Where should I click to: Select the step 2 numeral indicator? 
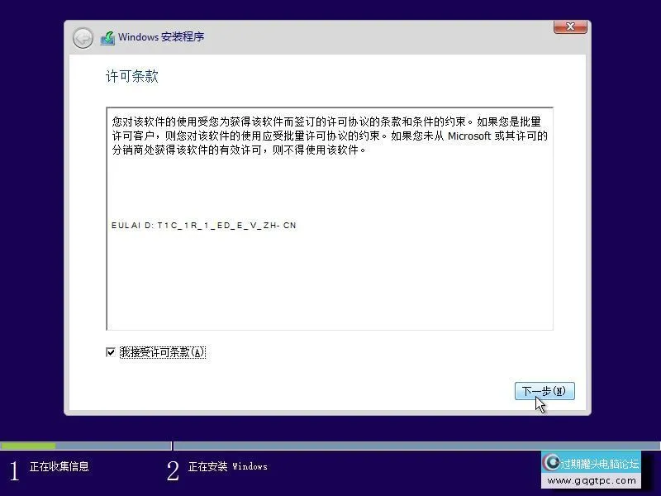[x=172, y=468]
